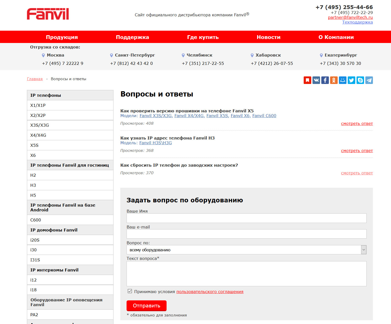Select i12 in sidebar
Viewport: 391px width, 324px height.
pyautogui.click(x=70, y=280)
